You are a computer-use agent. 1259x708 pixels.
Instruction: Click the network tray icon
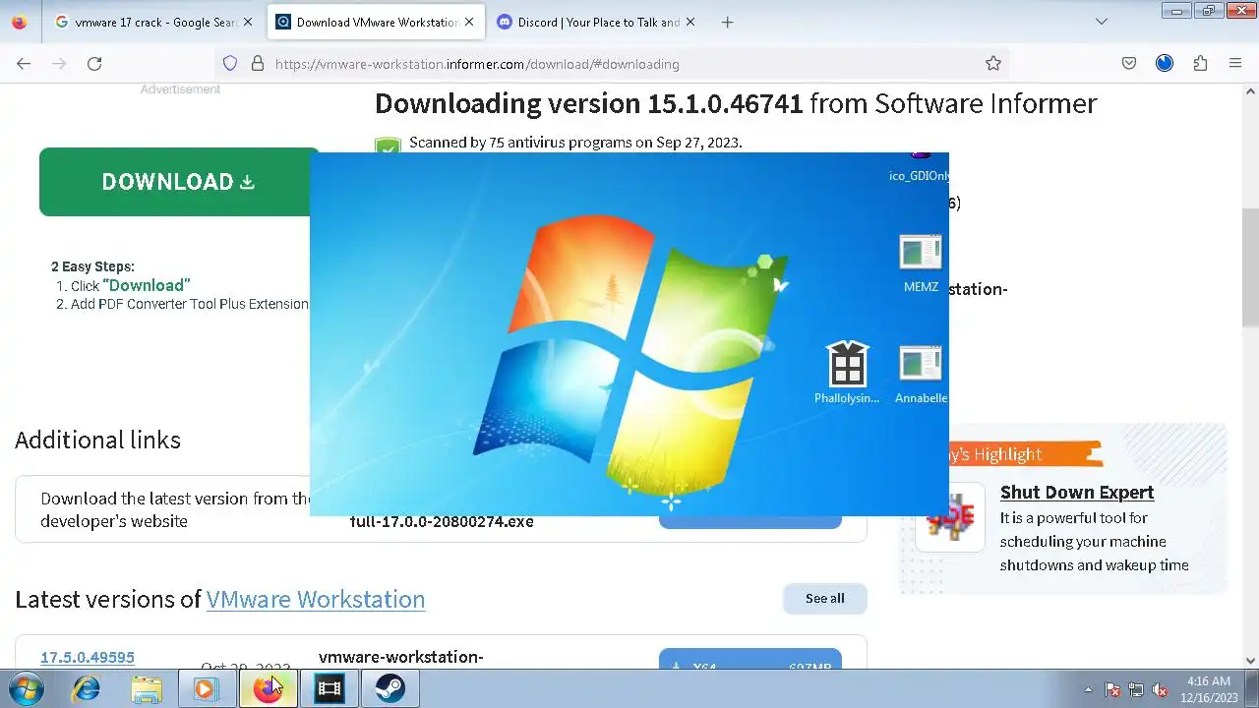1136,689
